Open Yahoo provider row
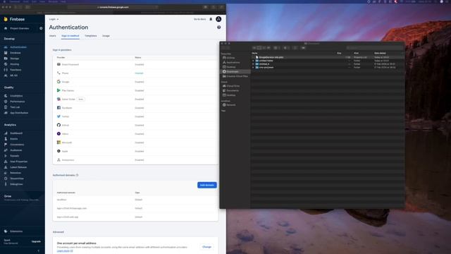This screenshot has width=451, height=254. coord(135,134)
